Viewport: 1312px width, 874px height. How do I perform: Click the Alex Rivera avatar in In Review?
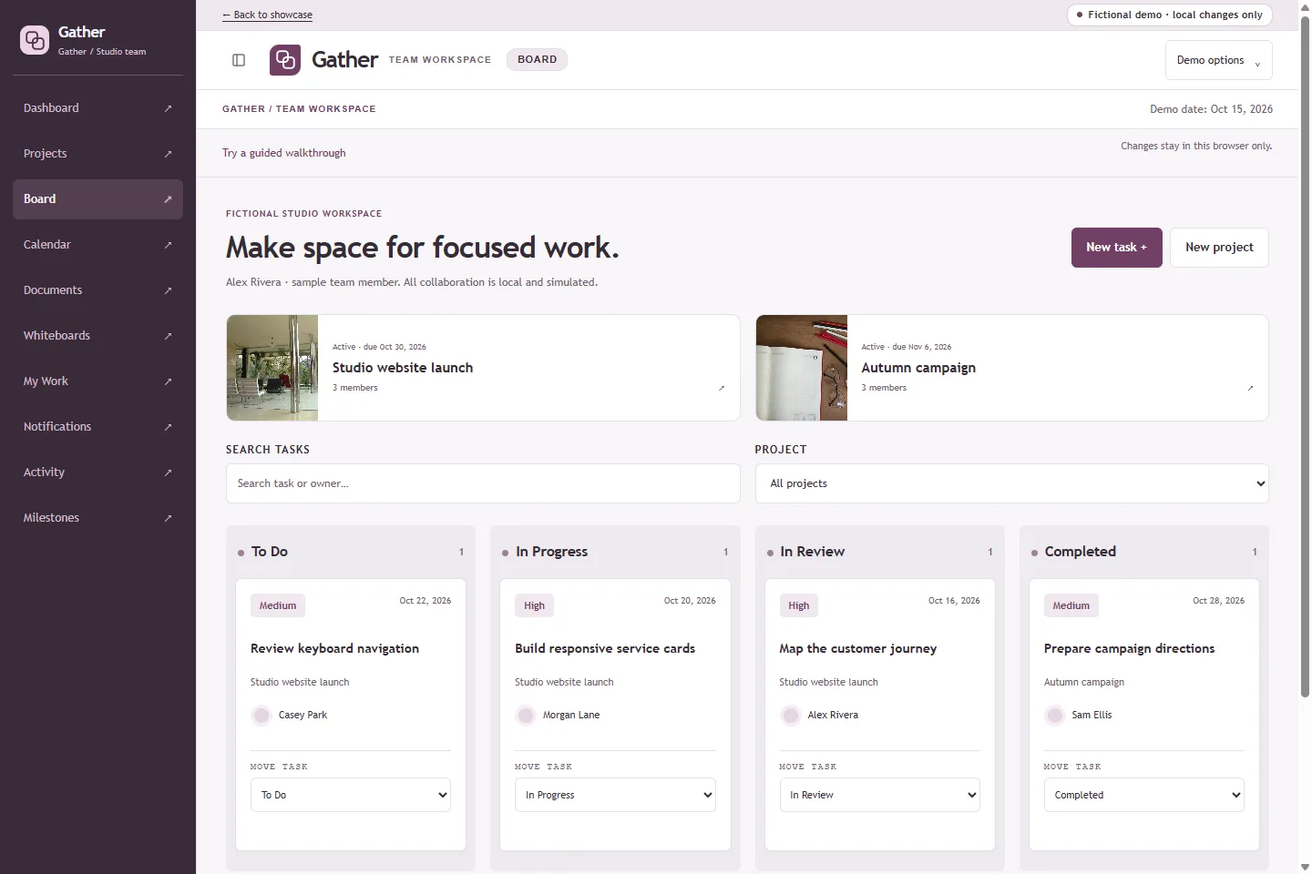(791, 716)
